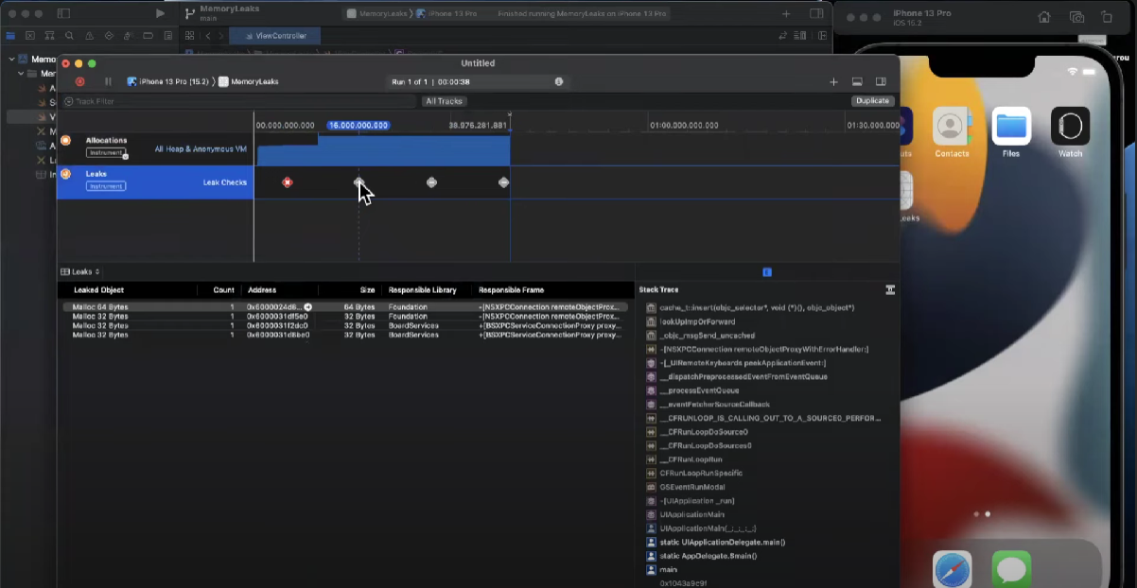Focus the Track Filter field
Viewport: 1137px width, 588px height.
tap(239, 101)
